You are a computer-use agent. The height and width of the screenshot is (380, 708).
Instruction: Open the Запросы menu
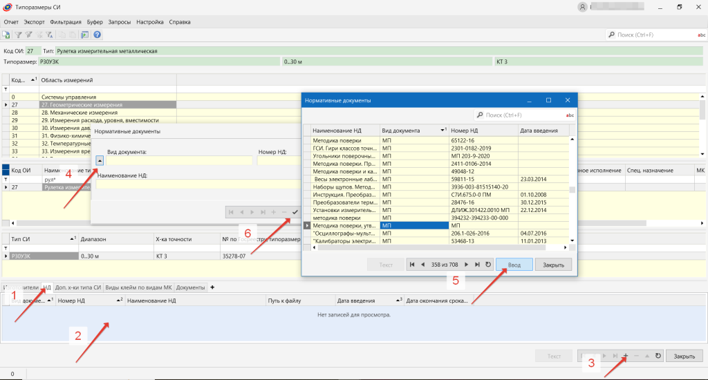pos(120,21)
